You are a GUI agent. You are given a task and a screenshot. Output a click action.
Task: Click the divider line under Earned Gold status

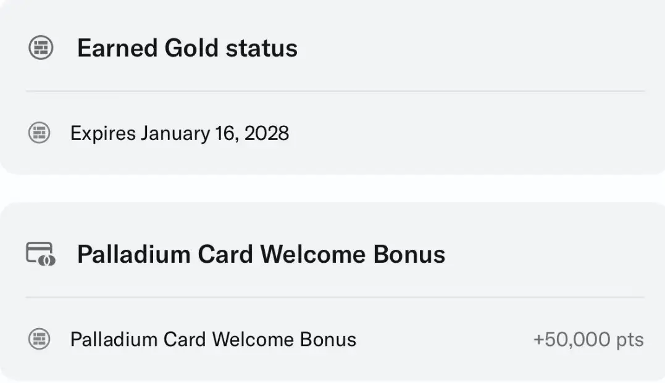pyautogui.click(x=335, y=91)
